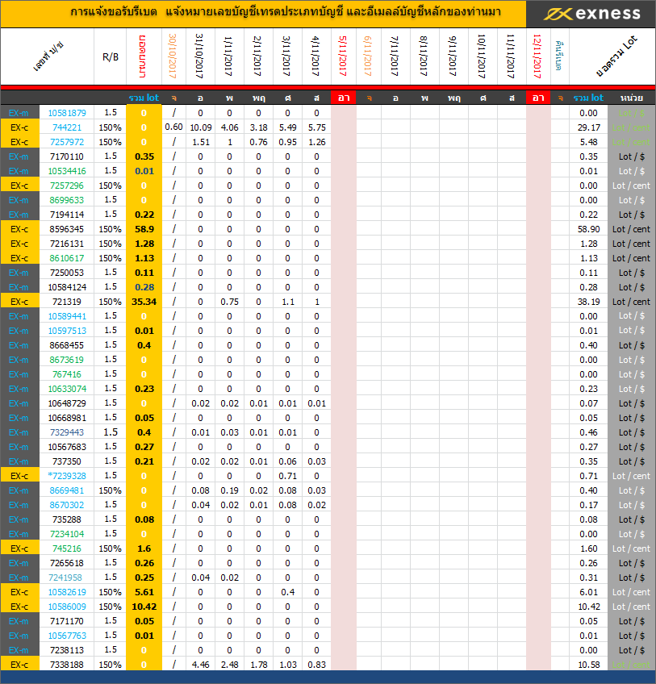Select the 5/11/2017 red date header
Viewport: 656px width, 684px height.
coord(344,56)
